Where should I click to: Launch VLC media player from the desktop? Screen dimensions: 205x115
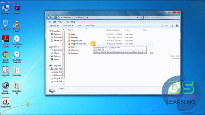17,26
